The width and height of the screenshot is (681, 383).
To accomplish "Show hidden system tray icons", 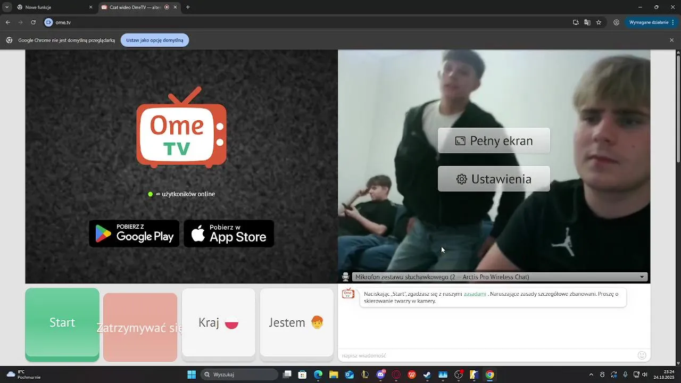I will click(591, 374).
